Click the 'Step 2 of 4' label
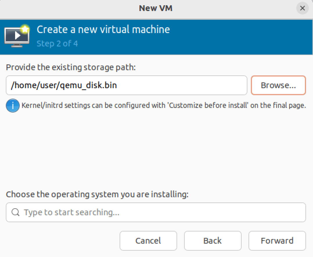Screen dimensions: 313x257 (x=57, y=44)
